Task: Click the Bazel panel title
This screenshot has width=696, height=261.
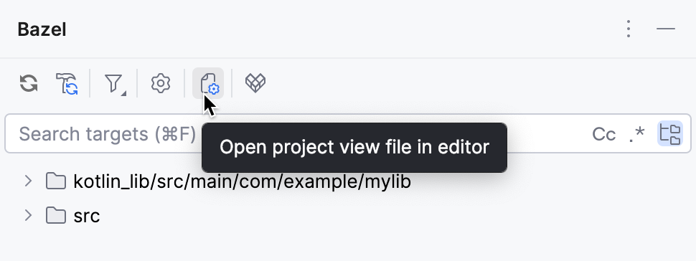Action: click(42, 29)
